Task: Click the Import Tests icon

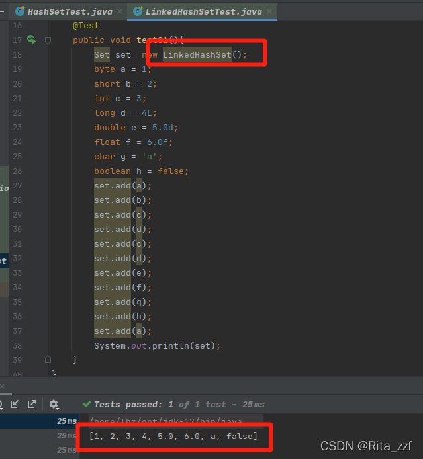Action: 15,404
